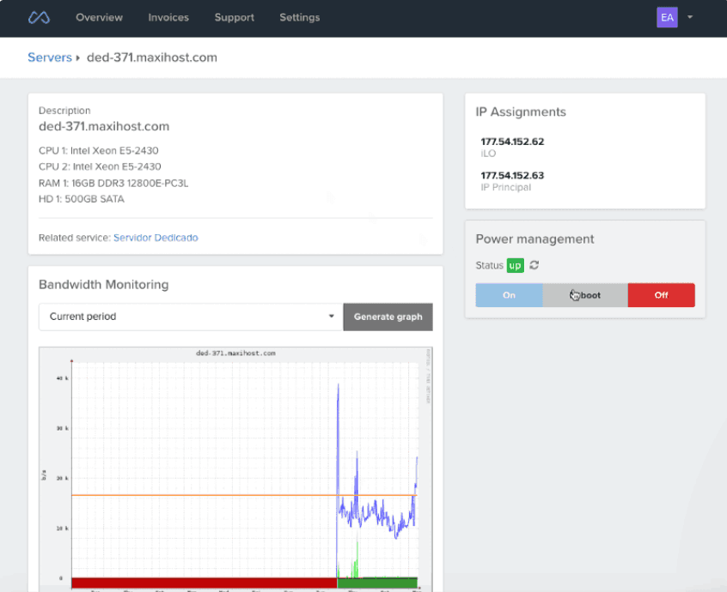
Task: Switch to the Invoices tab
Action: [168, 17]
